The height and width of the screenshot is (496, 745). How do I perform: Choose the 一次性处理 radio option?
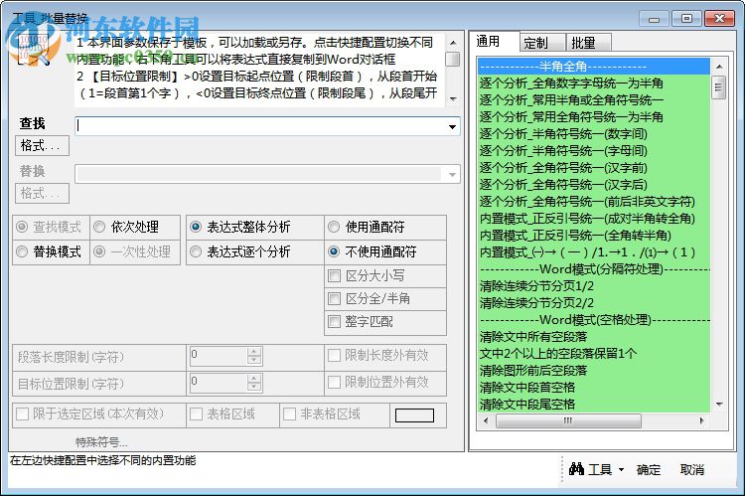(x=99, y=251)
